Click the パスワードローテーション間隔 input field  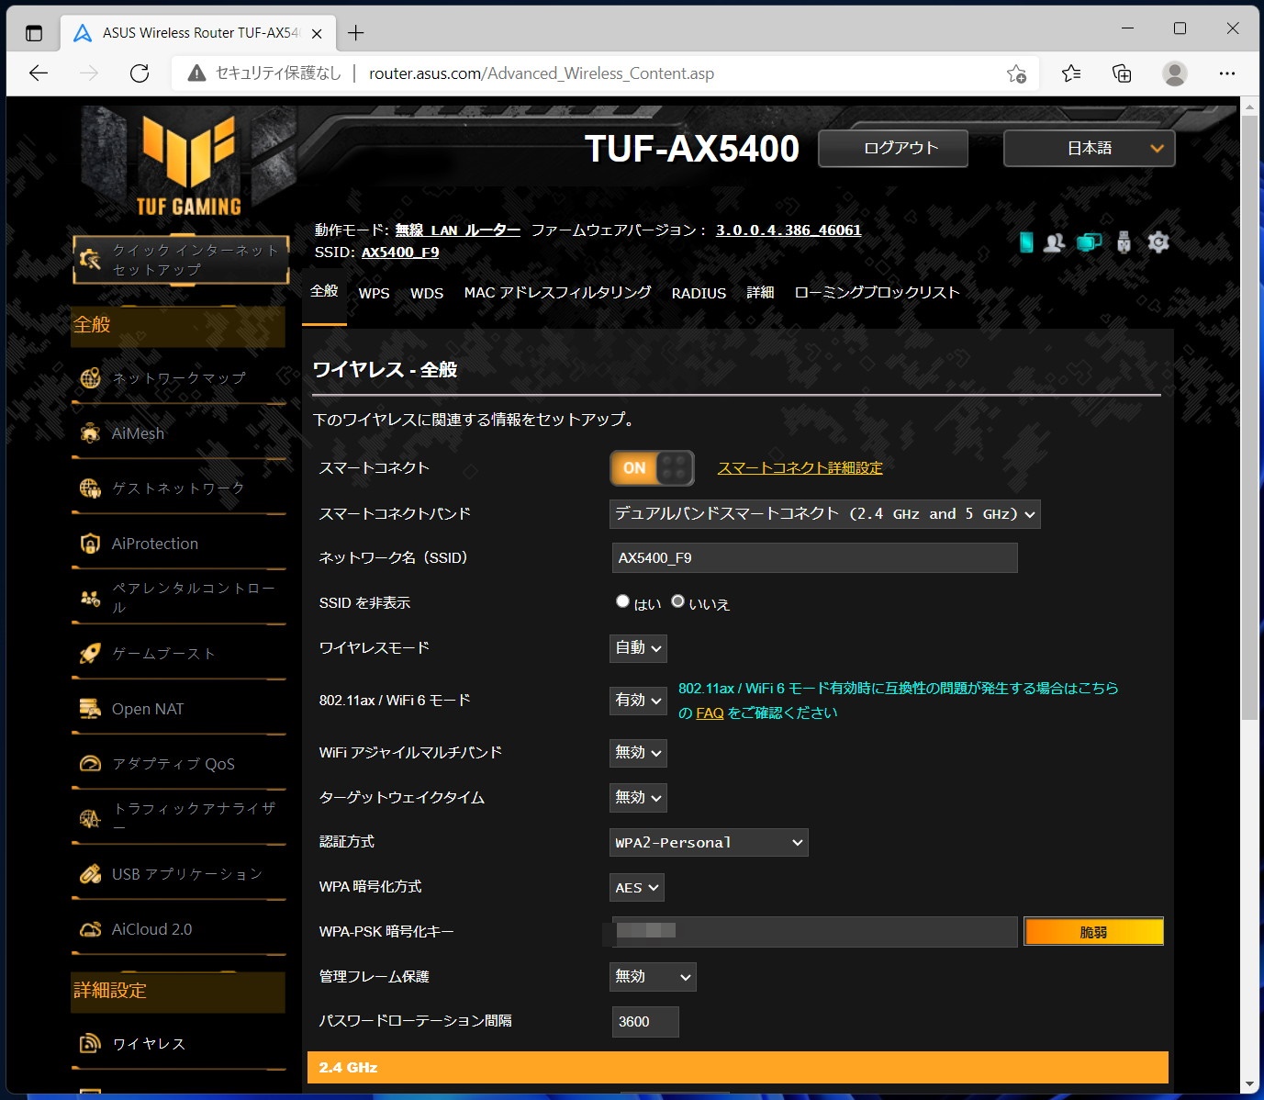point(645,1022)
